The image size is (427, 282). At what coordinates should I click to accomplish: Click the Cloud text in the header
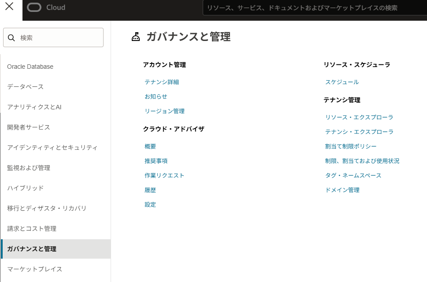tap(56, 7)
